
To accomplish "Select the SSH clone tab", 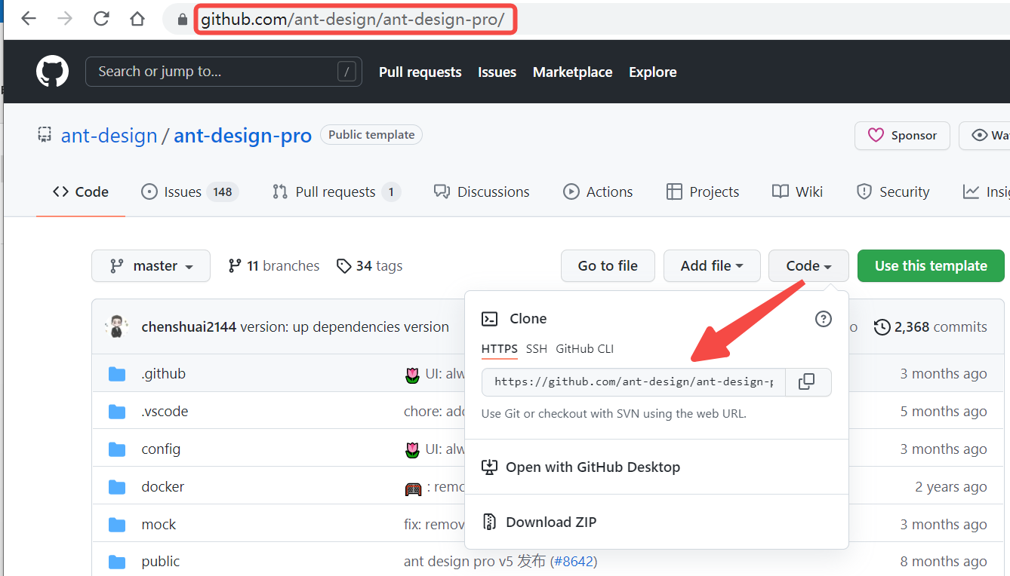I will pos(537,349).
